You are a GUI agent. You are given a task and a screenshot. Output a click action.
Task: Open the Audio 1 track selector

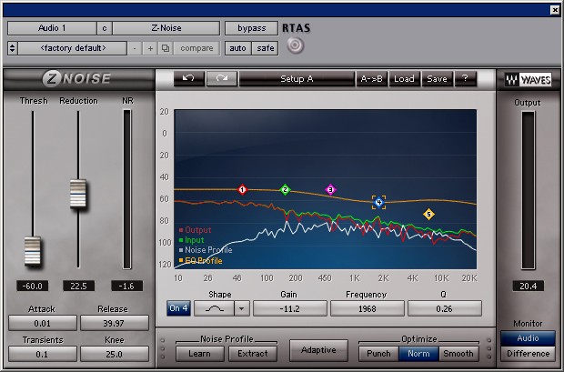[x=52, y=28]
